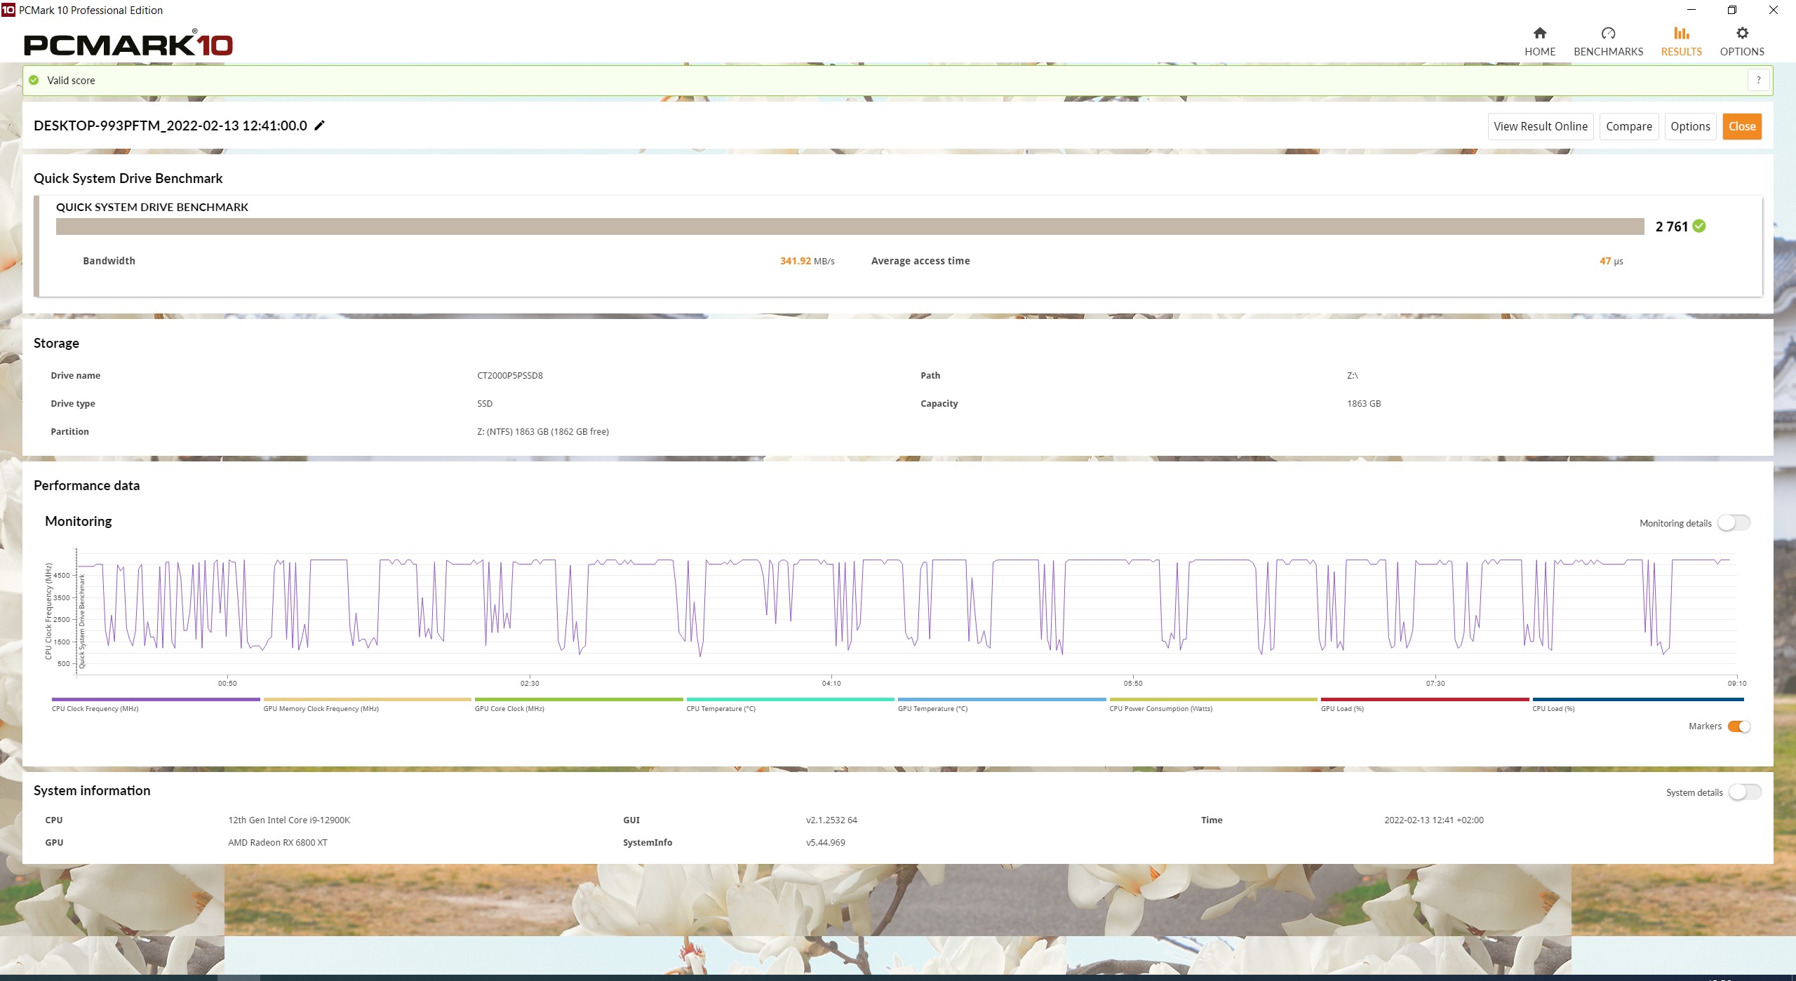Close the result with orange Close button
Image resolution: width=1796 pixels, height=981 pixels.
click(1741, 126)
